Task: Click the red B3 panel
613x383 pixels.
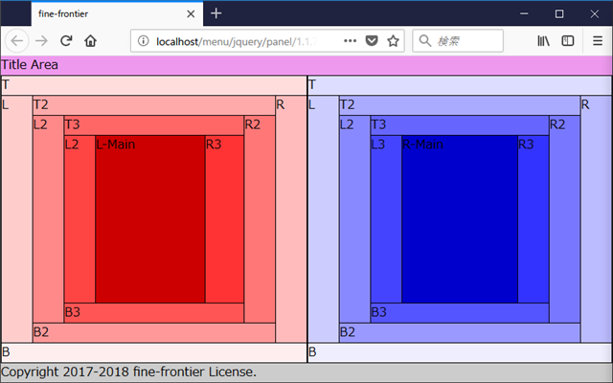Action: coord(154,313)
